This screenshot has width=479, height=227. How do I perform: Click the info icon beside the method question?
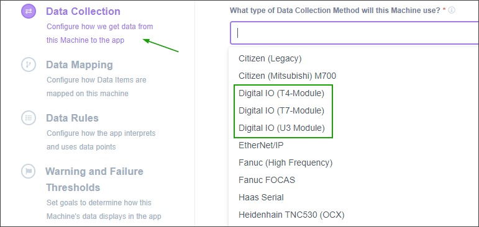[452, 11]
